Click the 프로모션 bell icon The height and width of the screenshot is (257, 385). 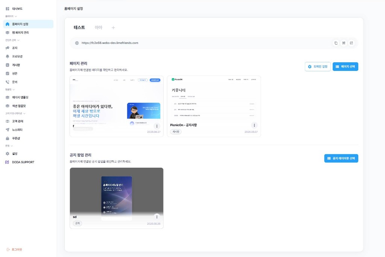(8, 57)
